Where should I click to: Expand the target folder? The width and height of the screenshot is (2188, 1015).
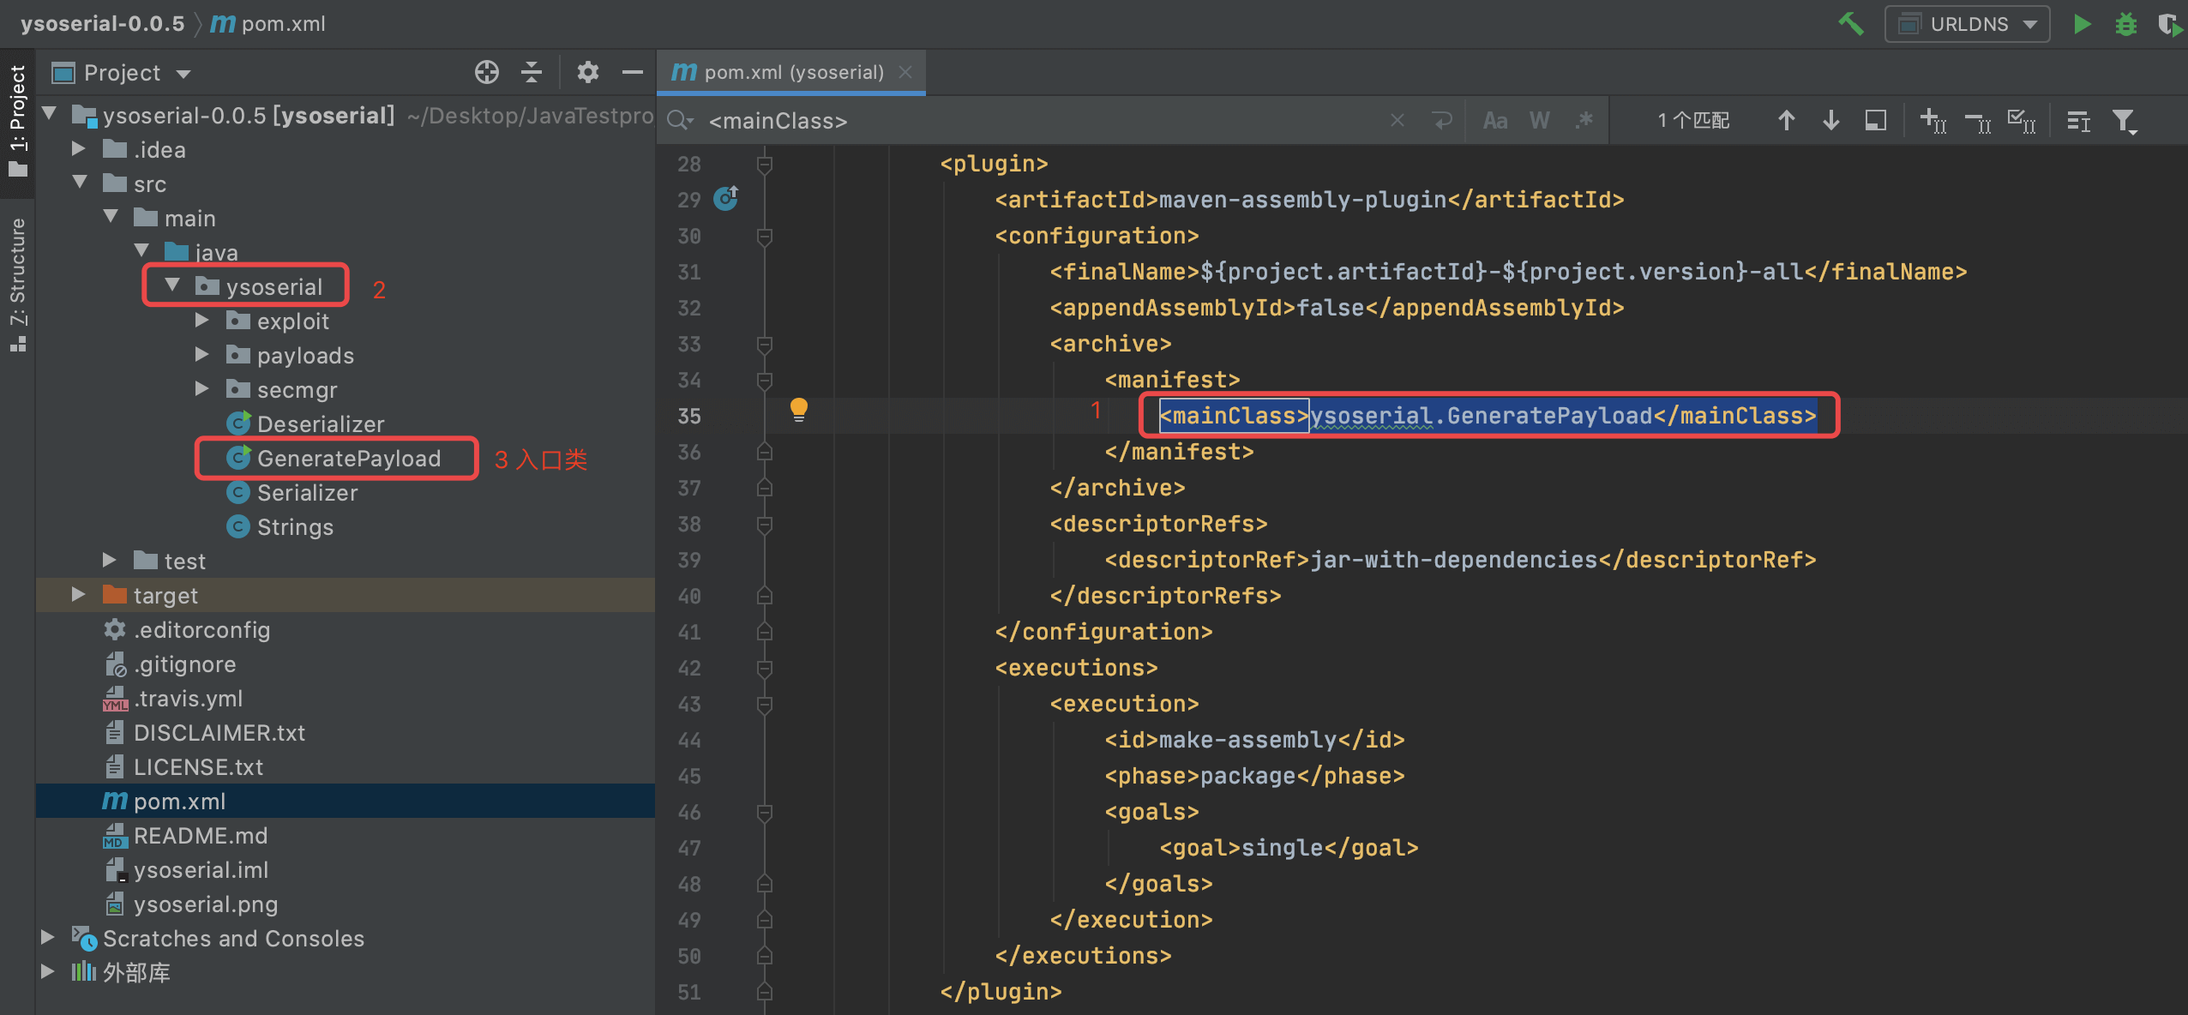[x=78, y=595]
